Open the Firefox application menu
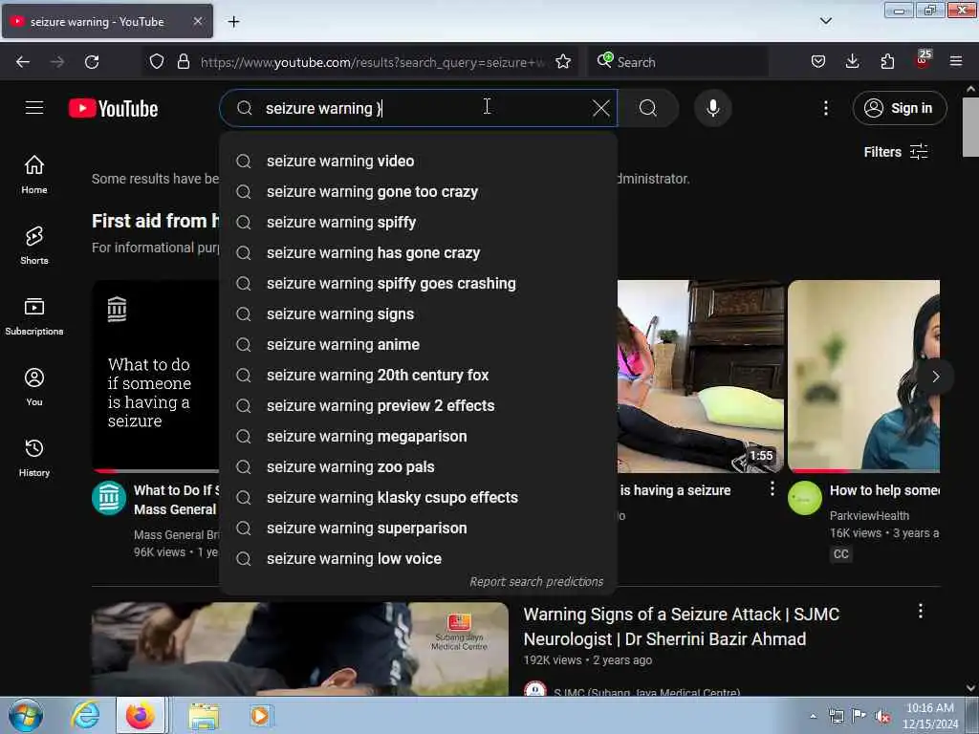The image size is (979, 734). pyautogui.click(x=955, y=61)
